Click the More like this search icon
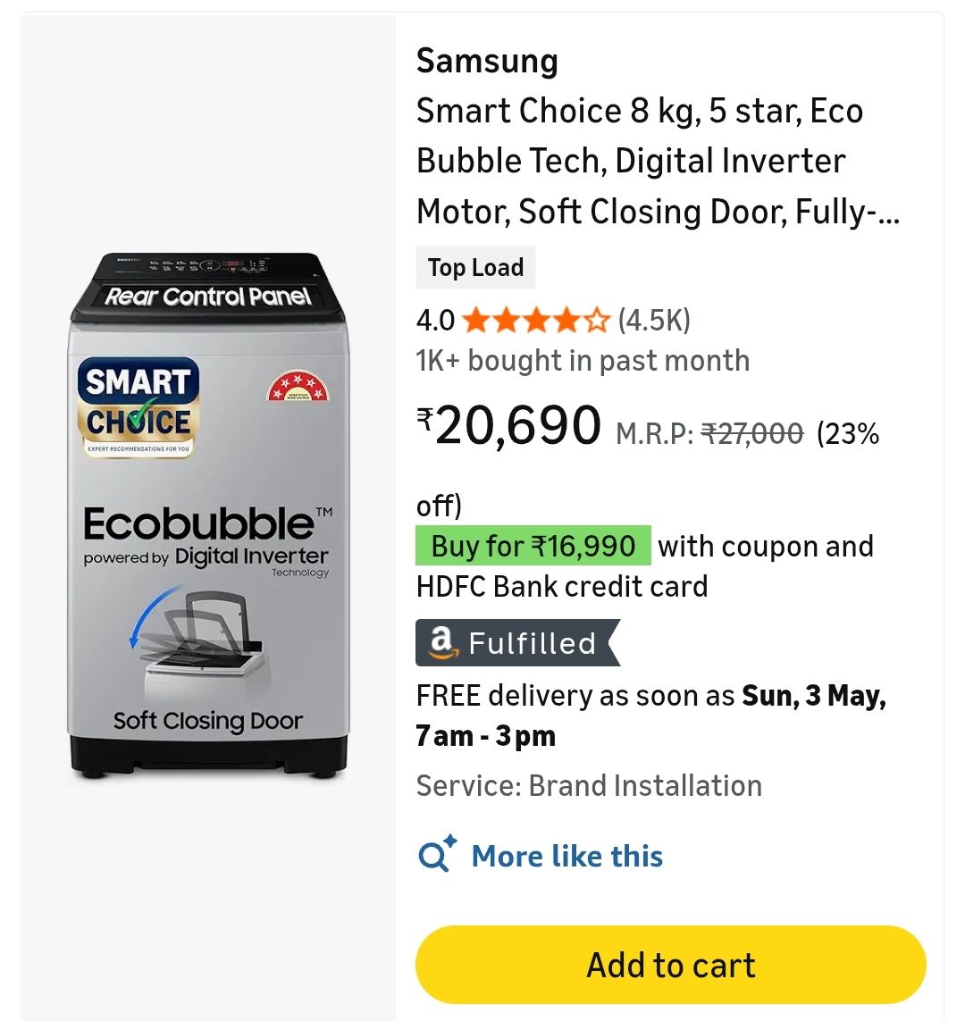Image resolution: width=965 pixels, height=1021 pixels. (x=437, y=854)
